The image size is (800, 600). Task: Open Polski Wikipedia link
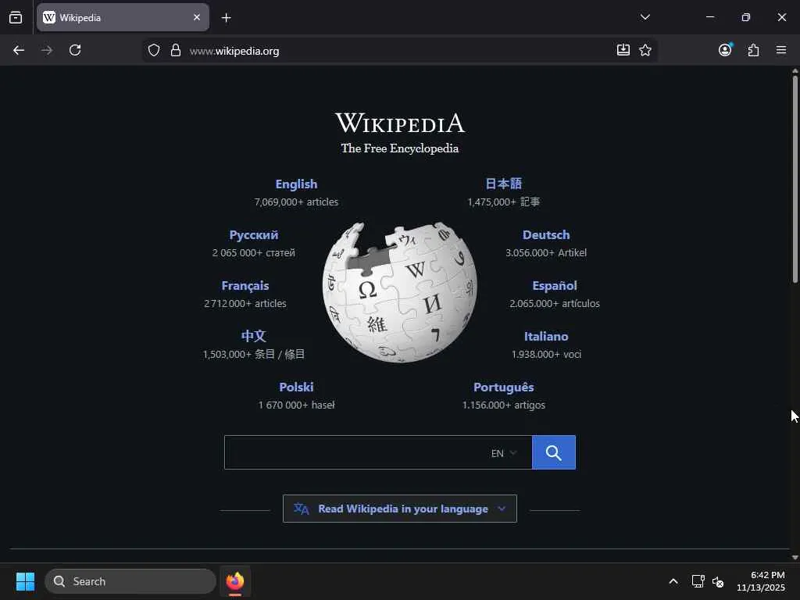point(296,387)
